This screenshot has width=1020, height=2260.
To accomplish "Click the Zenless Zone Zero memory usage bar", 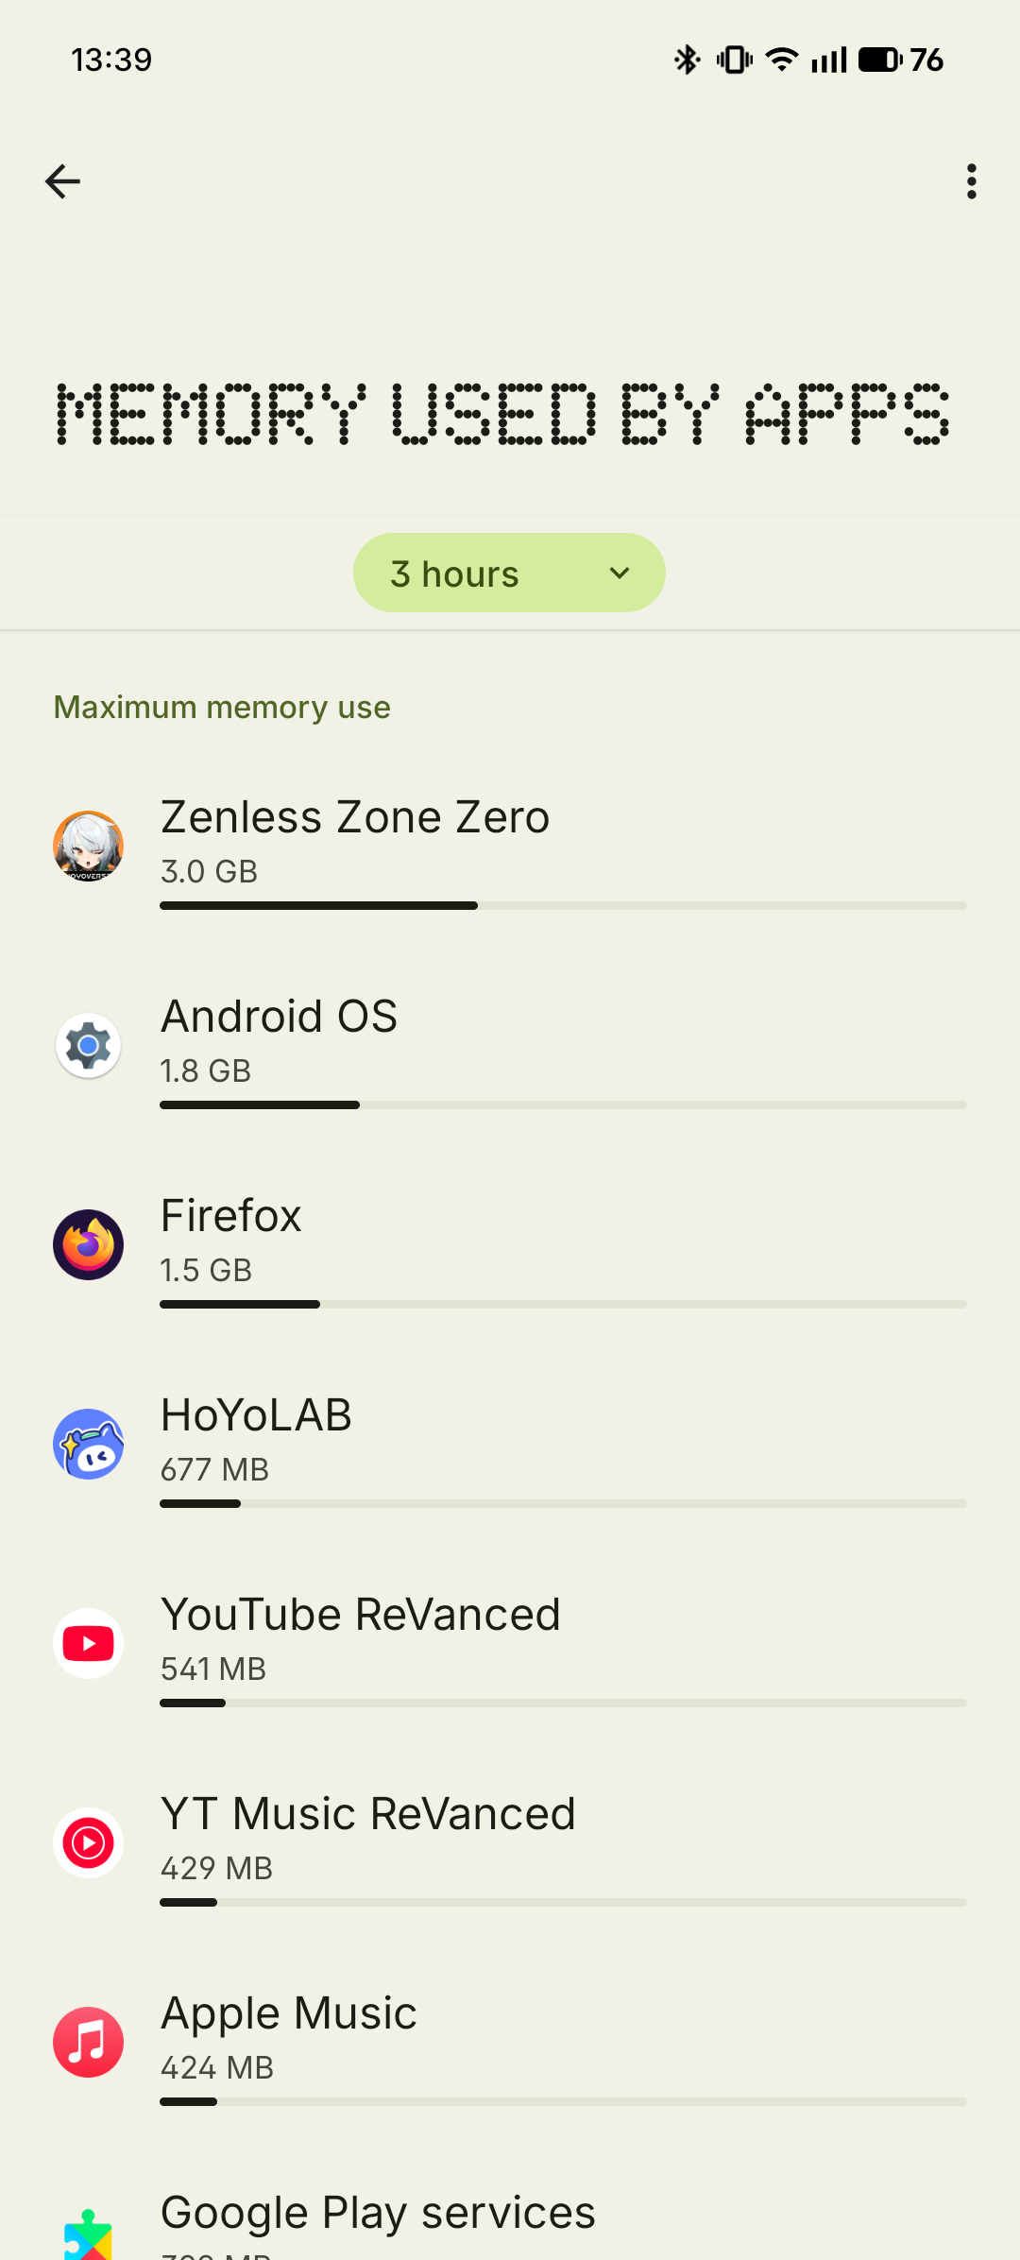I will pyautogui.click(x=563, y=905).
